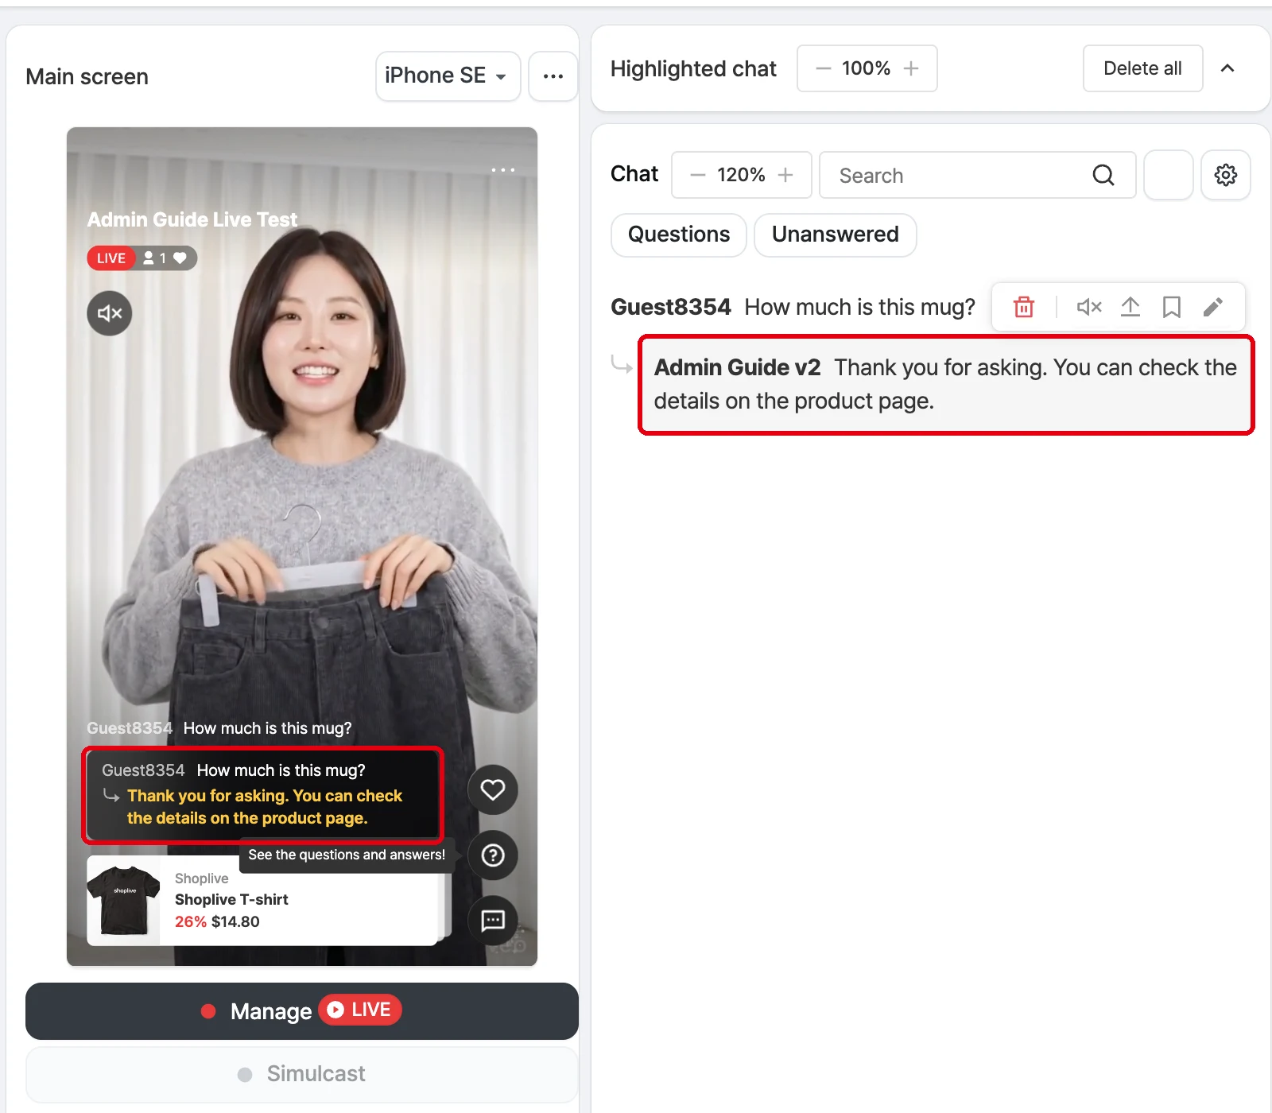
Task: Focus the chat Search field
Action: pos(977,175)
